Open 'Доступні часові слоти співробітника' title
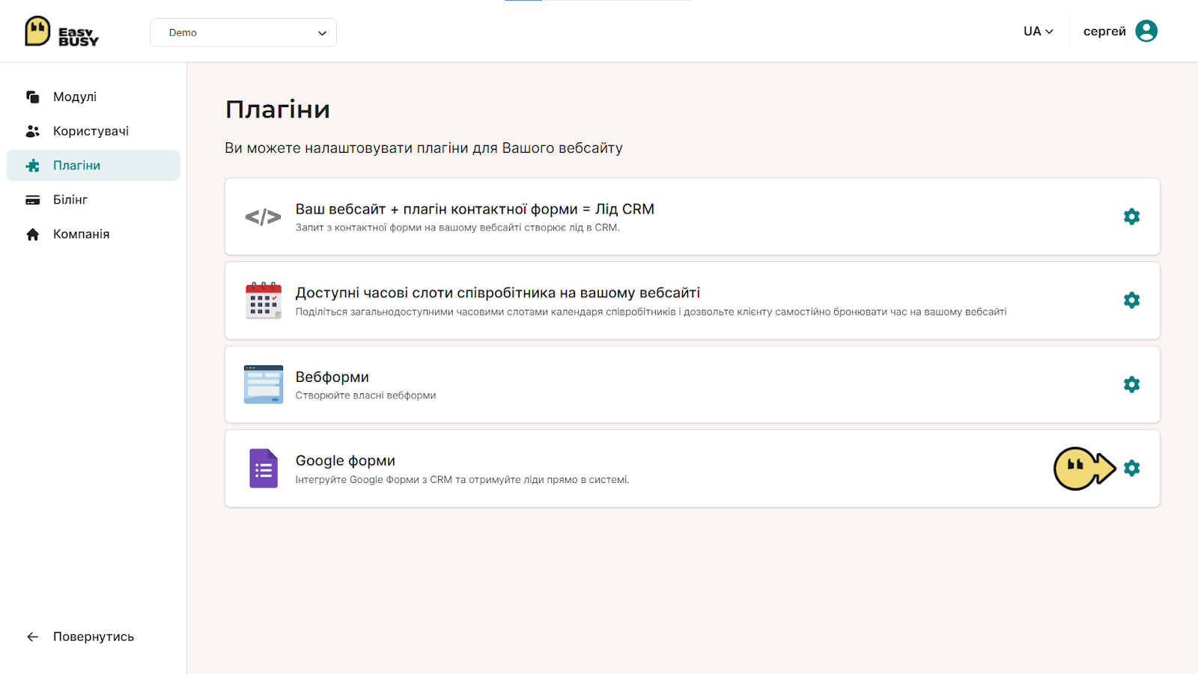1198x674 pixels. (x=498, y=293)
